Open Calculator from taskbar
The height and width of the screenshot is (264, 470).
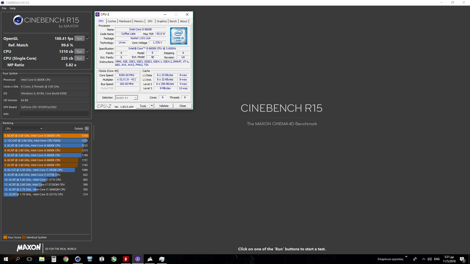tap(54, 259)
